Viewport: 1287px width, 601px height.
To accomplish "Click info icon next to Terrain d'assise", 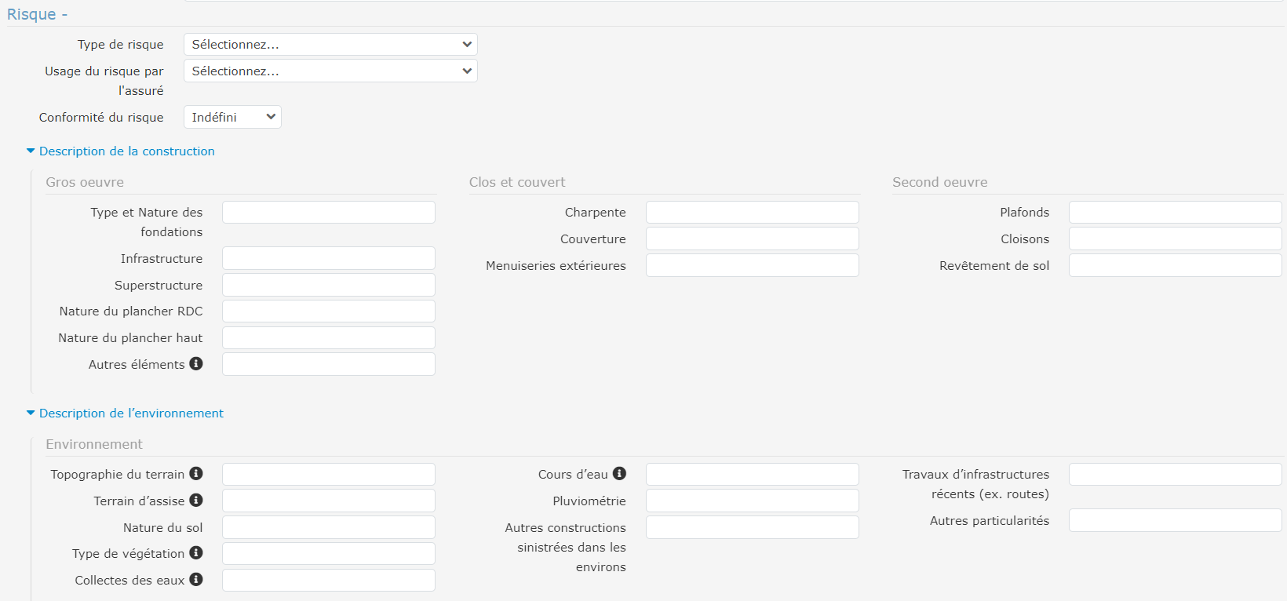I will 196,501.
